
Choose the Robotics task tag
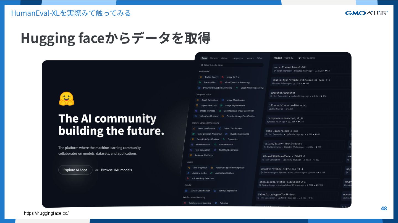click(x=221, y=203)
